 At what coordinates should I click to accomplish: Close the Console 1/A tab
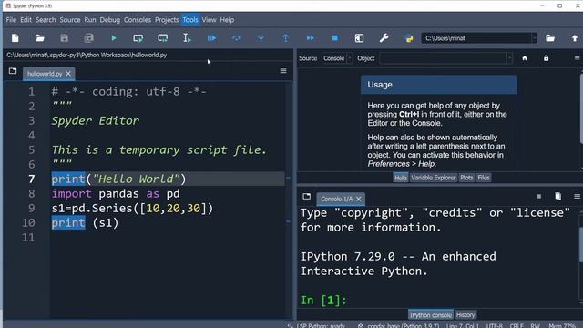click(x=358, y=199)
